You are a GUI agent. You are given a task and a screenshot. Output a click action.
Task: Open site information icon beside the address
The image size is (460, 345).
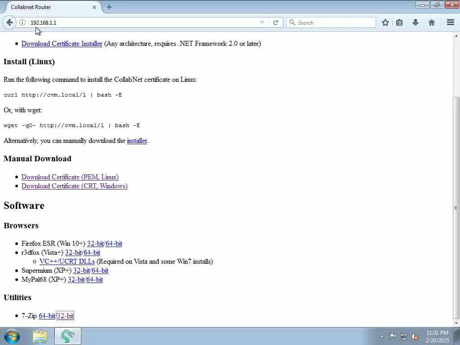[x=22, y=22]
